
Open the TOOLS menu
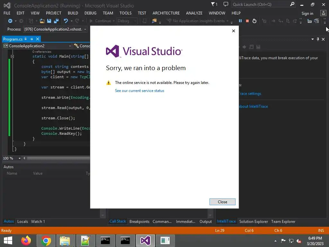coord(126,13)
